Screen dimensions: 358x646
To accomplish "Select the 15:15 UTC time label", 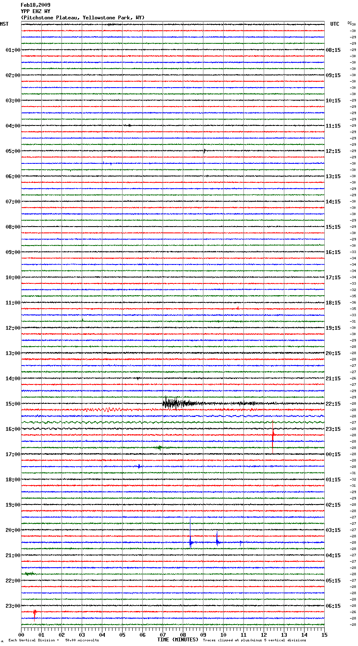I will click(x=333, y=227).
